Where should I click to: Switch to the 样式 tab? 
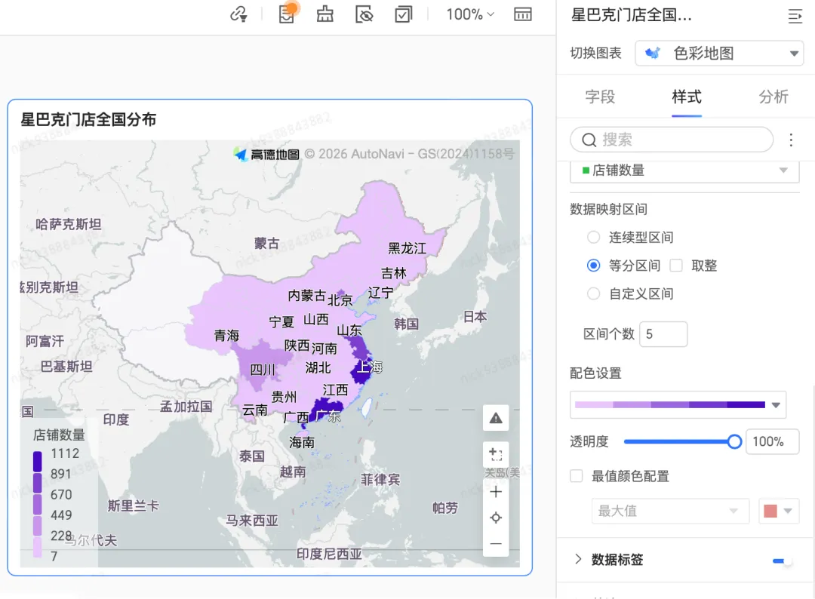[x=687, y=97]
